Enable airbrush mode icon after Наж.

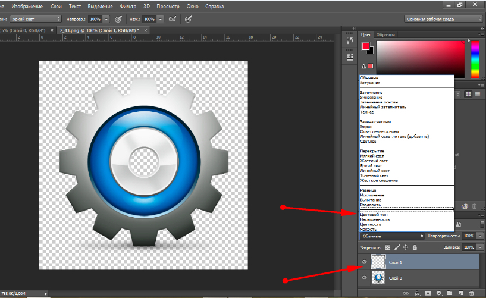coord(173,19)
